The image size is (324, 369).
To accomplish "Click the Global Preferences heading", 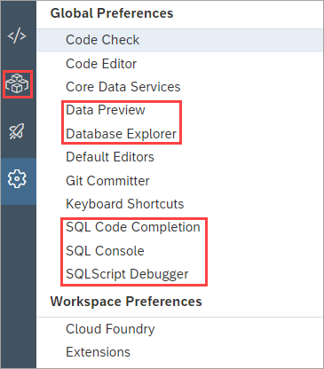I will coord(112,13).
